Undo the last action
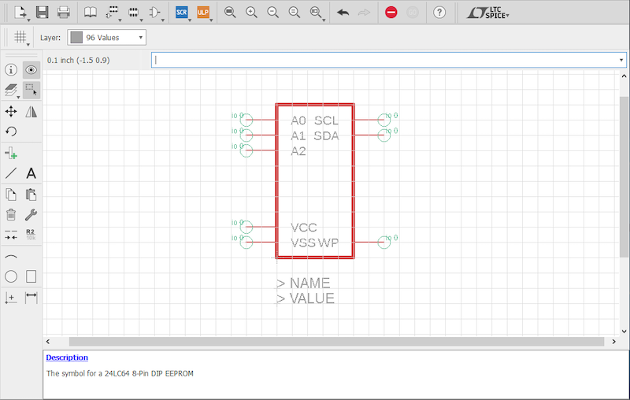Screen dimensions: 630x400 click(x=343, y=13)
